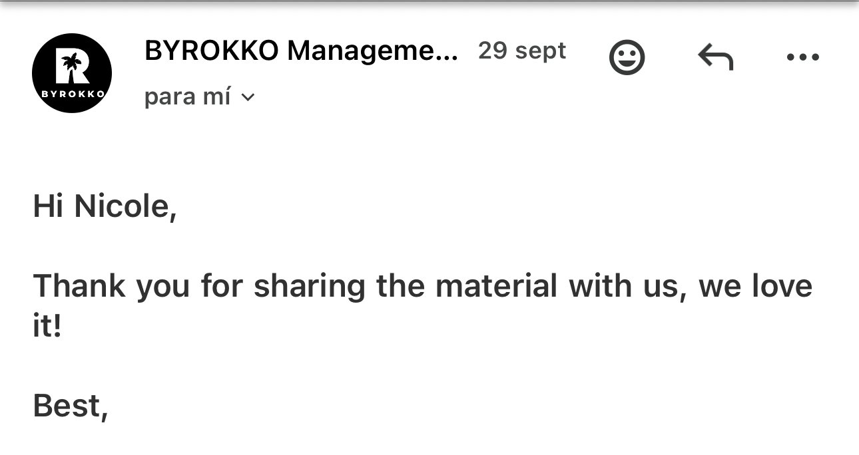Expand recipient details chevron beside "para mí"
The width and height of the screenshot is (859, 455).
pyautogui.click(x=248, y=98)
